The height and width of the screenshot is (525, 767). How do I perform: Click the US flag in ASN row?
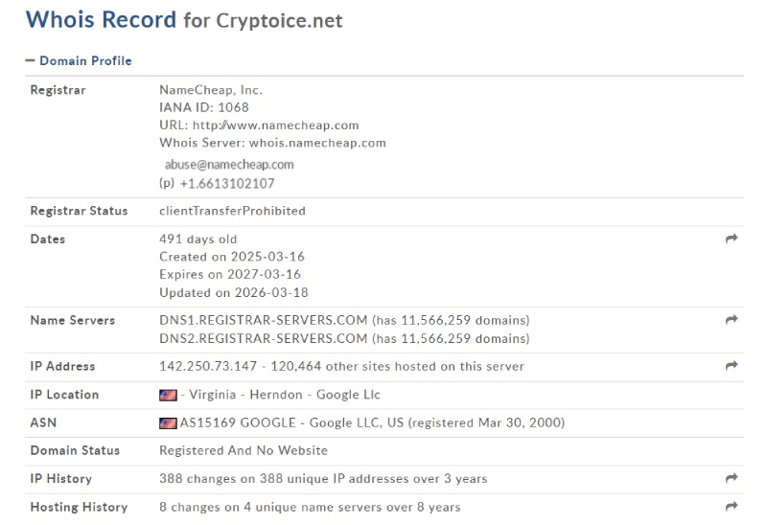click(x=168, y=423)
